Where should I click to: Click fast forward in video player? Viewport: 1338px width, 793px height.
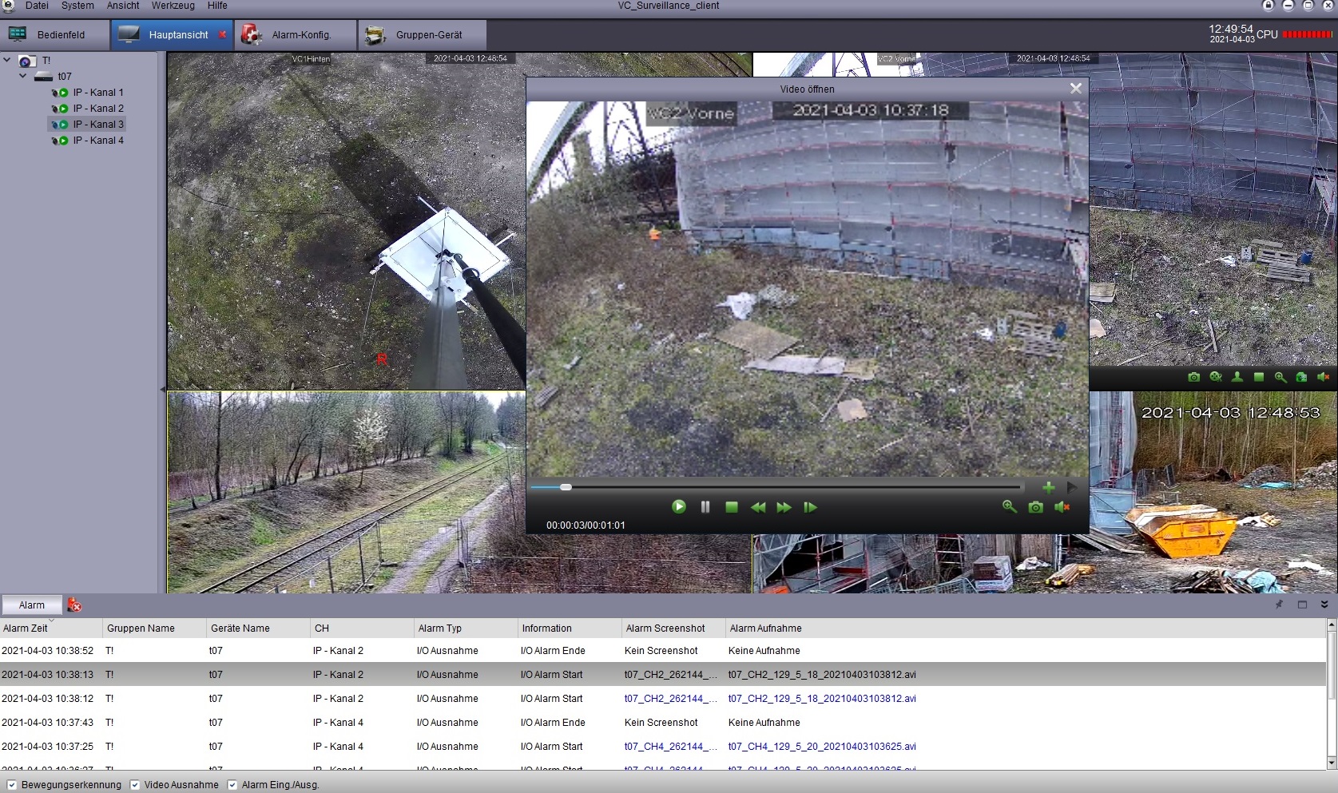pyautogui.click(x=784, y=507)
